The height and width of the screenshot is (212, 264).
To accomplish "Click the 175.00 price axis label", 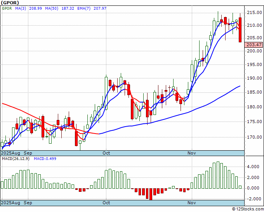I will point(254,122).
